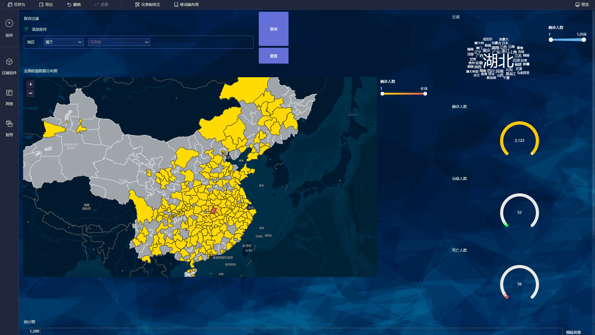The image size is (595, 335).
Task: Open 仪表板样式 menu item
Action: click(148, 5)
